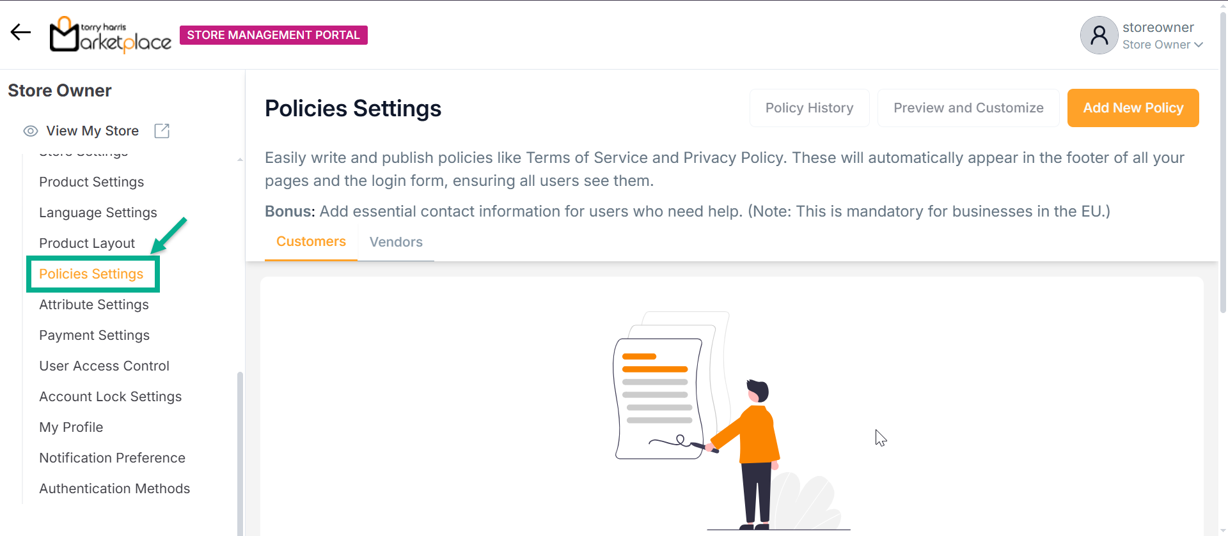Select the Customers tab
Screen dimensions: 1228x536
coord(311,241)
